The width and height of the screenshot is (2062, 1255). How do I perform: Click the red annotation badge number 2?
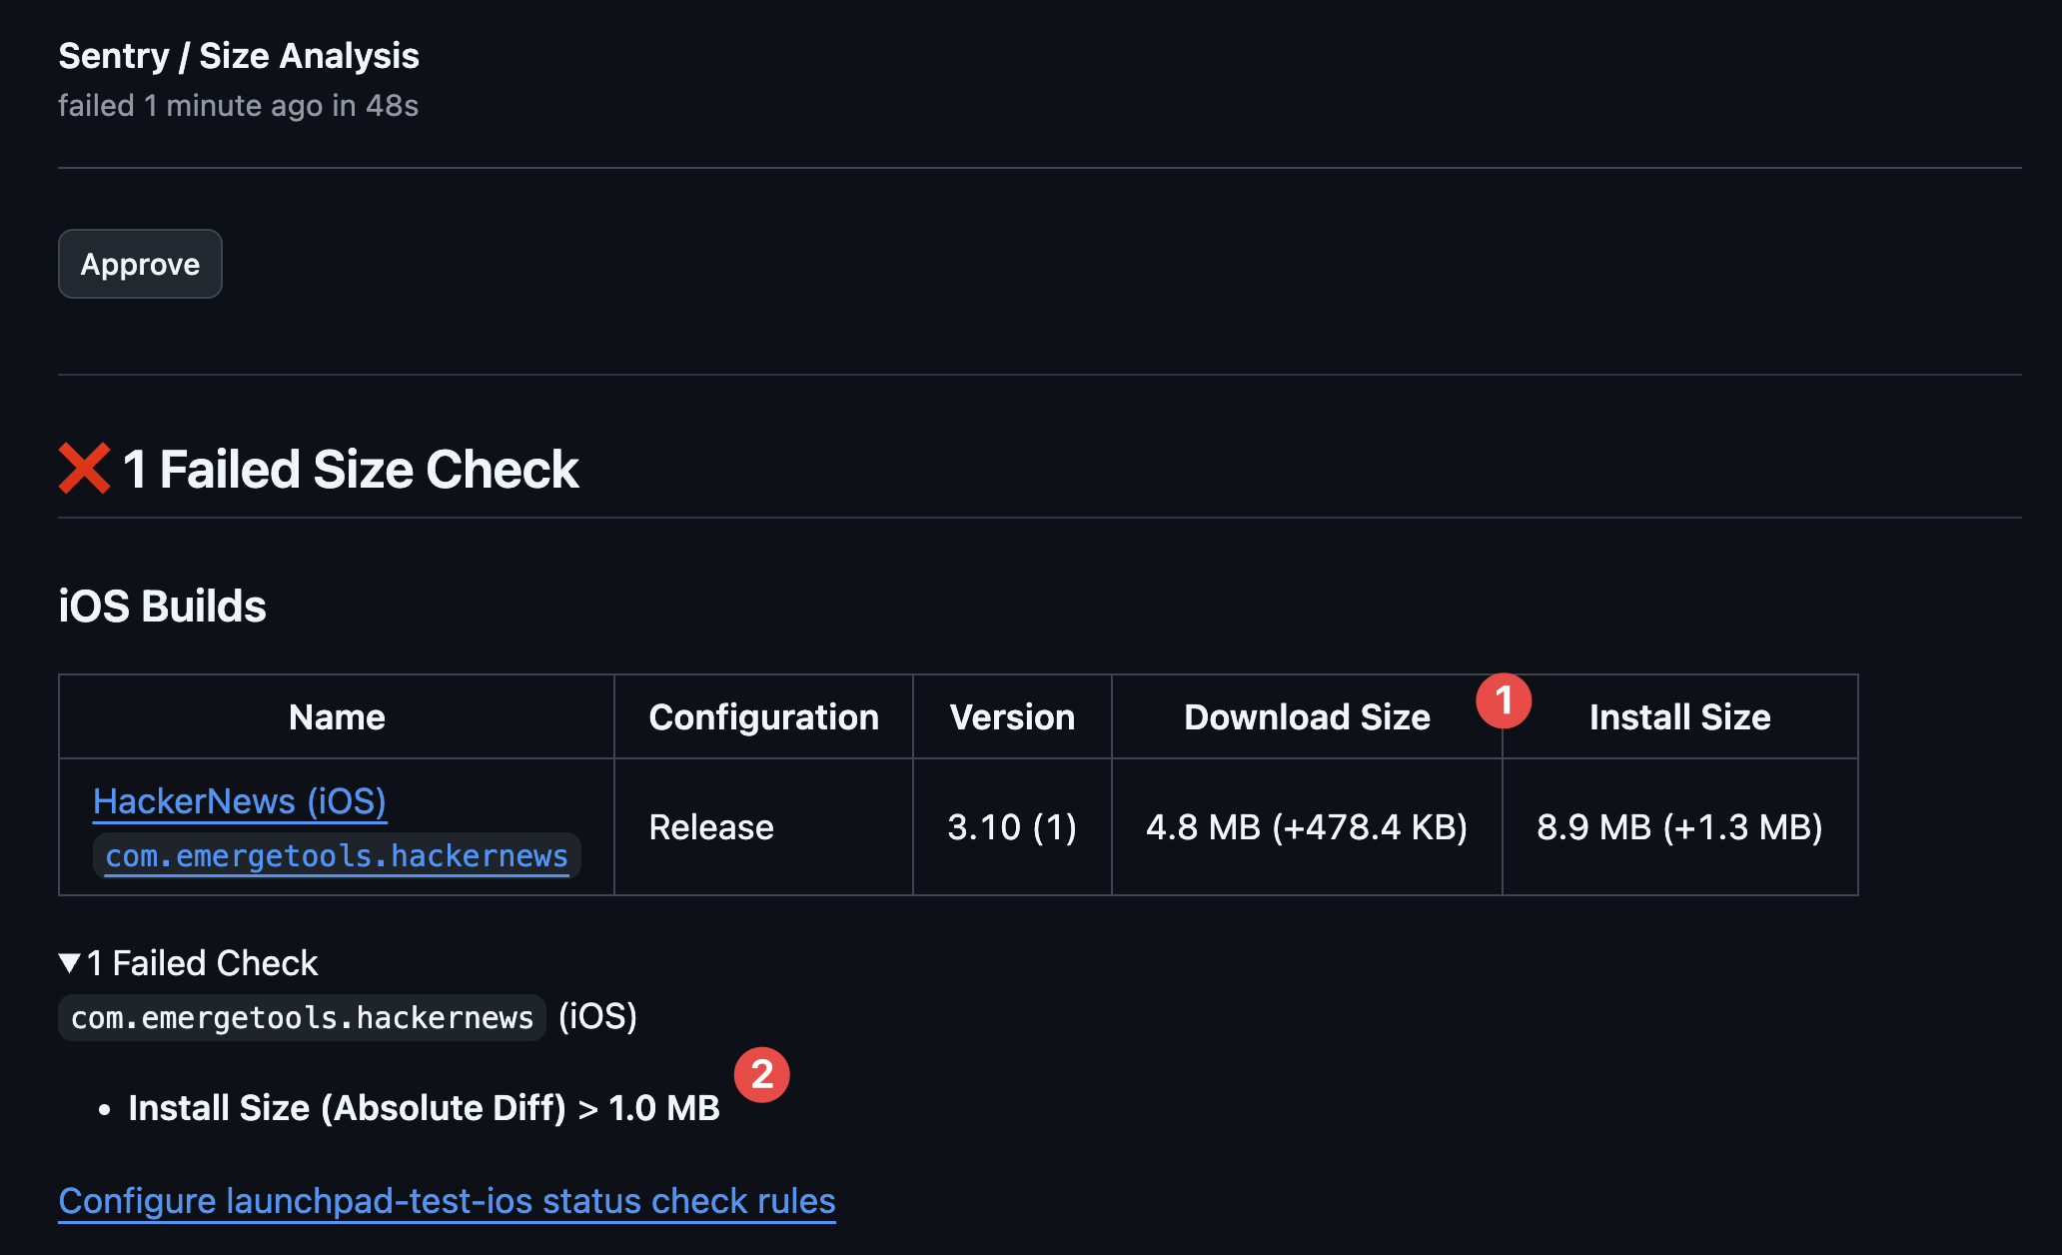762,1075
